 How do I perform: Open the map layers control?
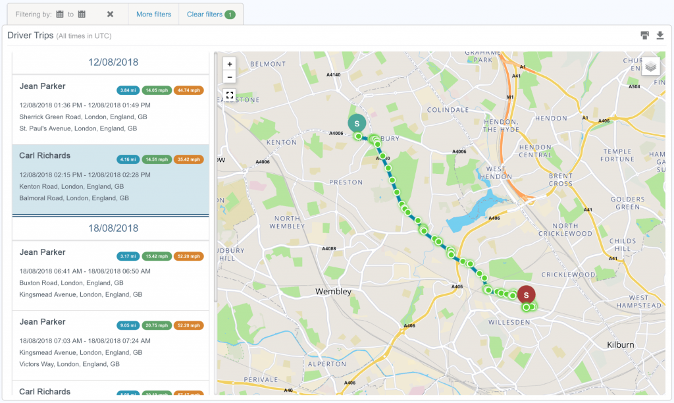(650, 67)
